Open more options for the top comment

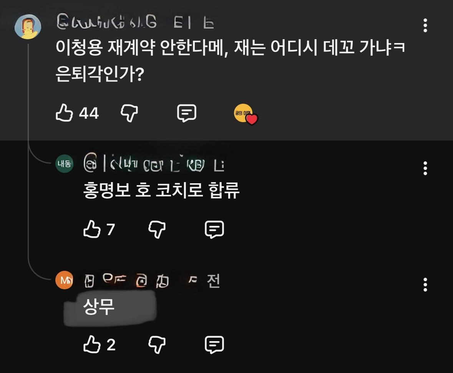[x=425, y=25]
